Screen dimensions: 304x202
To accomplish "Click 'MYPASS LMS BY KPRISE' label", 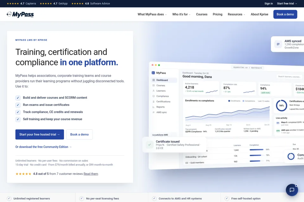I will (x=31, y=40).
